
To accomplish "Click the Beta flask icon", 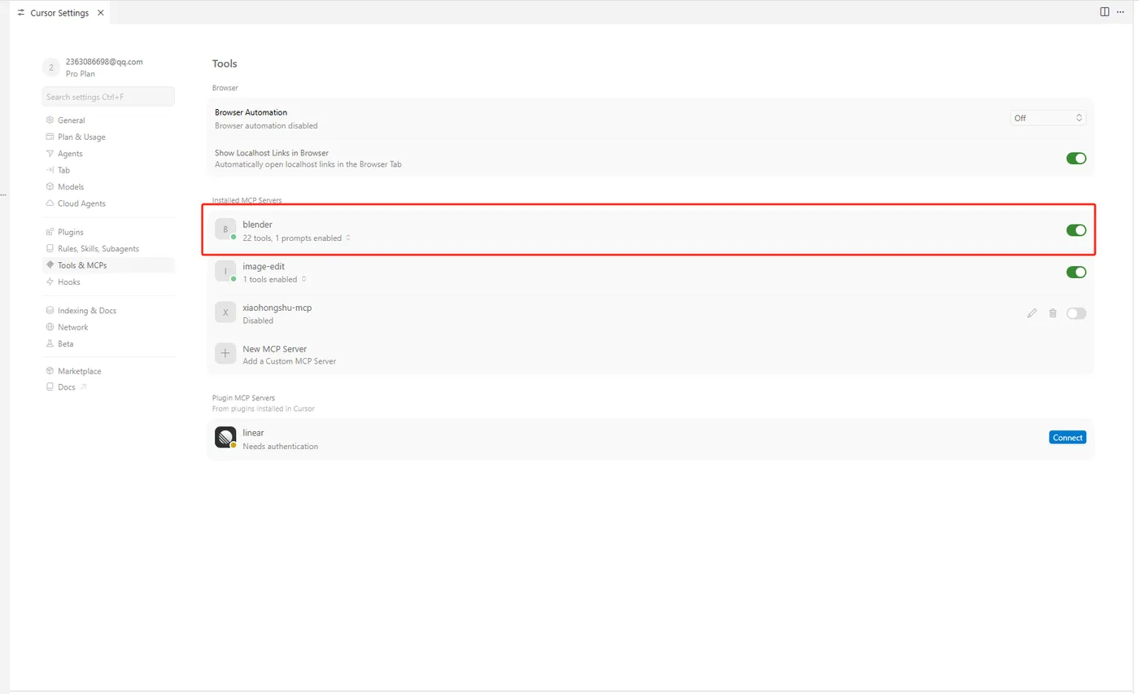I will [x=50, y=344].
